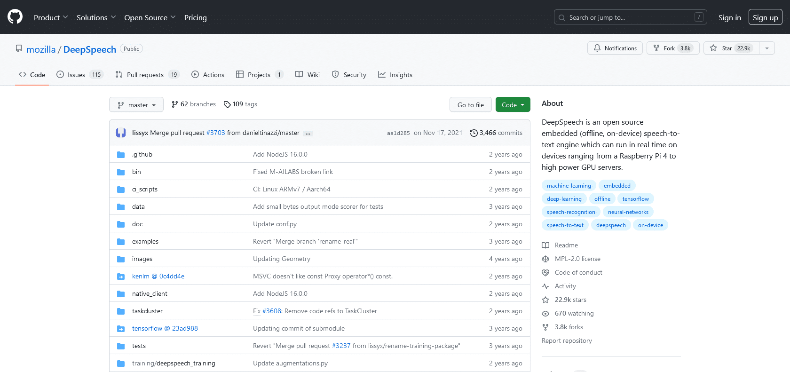Image resolution: width=790 pixels, height=372 pixels.
Task: Open the Actions tab
Action: pos(208,75)
